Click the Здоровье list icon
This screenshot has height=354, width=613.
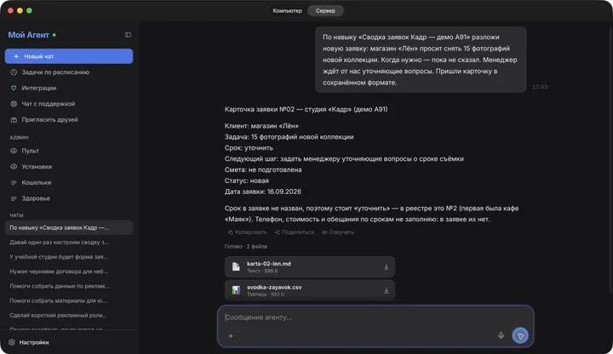[14, 198]
